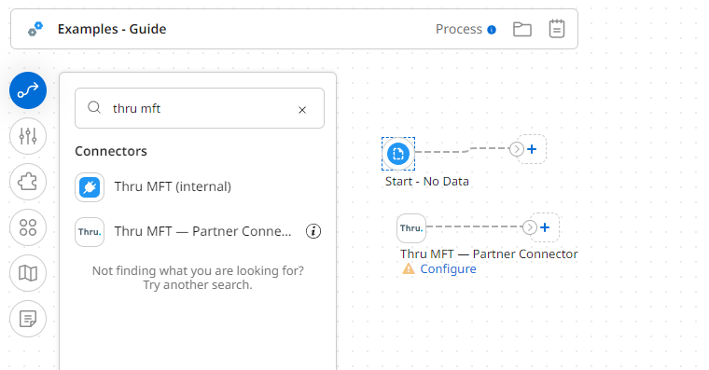Open the folder icon in header
709x370 pixels.
click(x=521, y=30)
